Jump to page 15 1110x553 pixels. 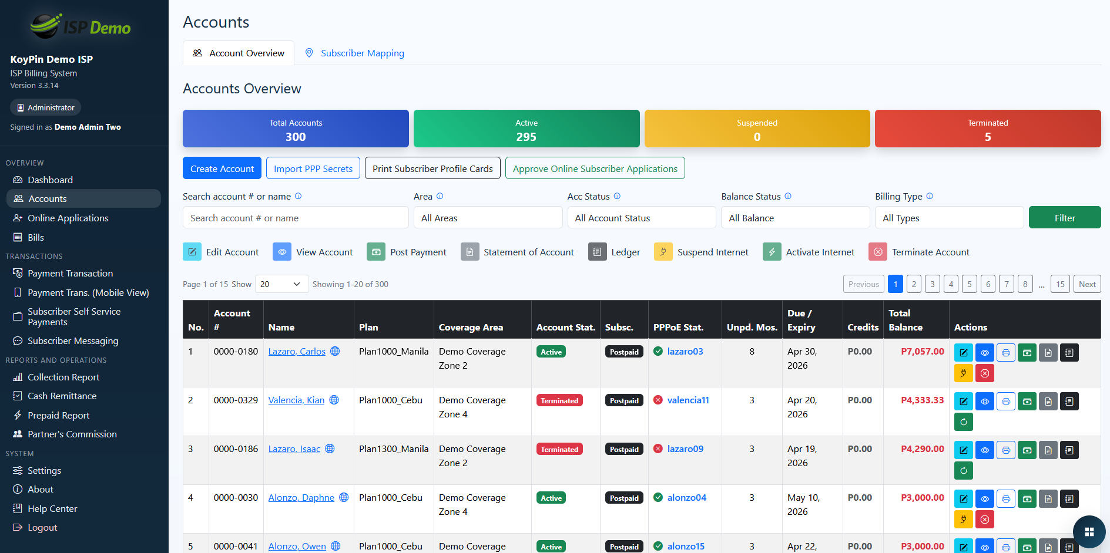[1060, 284]
